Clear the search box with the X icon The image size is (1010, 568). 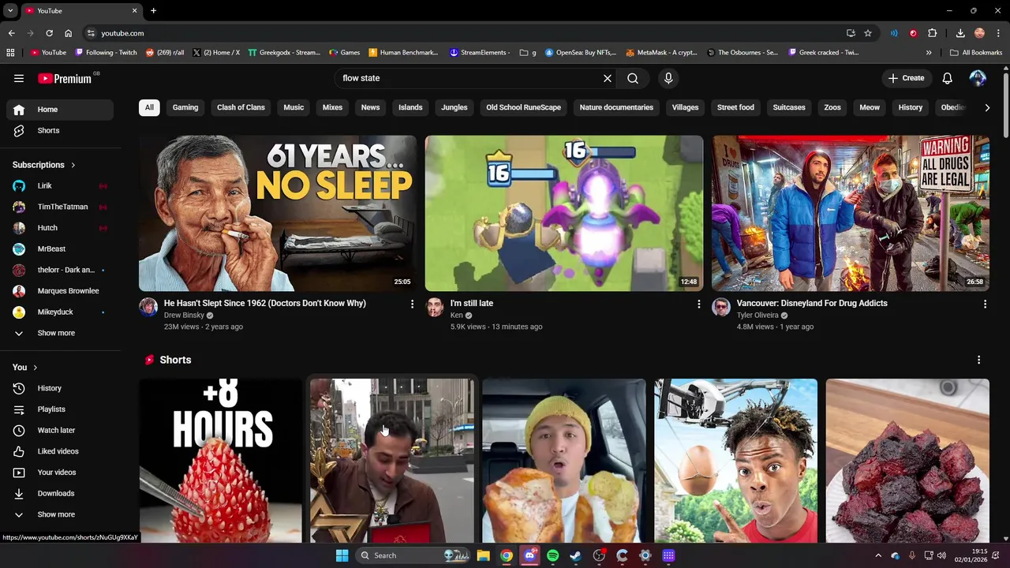608,78
